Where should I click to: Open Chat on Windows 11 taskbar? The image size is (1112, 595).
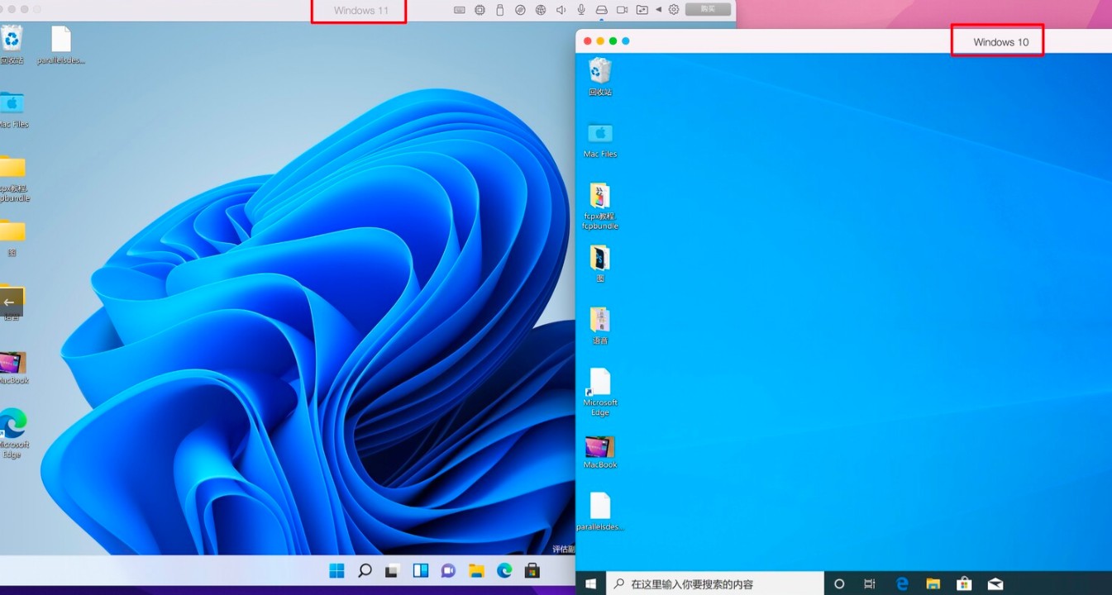click(448, 570)
